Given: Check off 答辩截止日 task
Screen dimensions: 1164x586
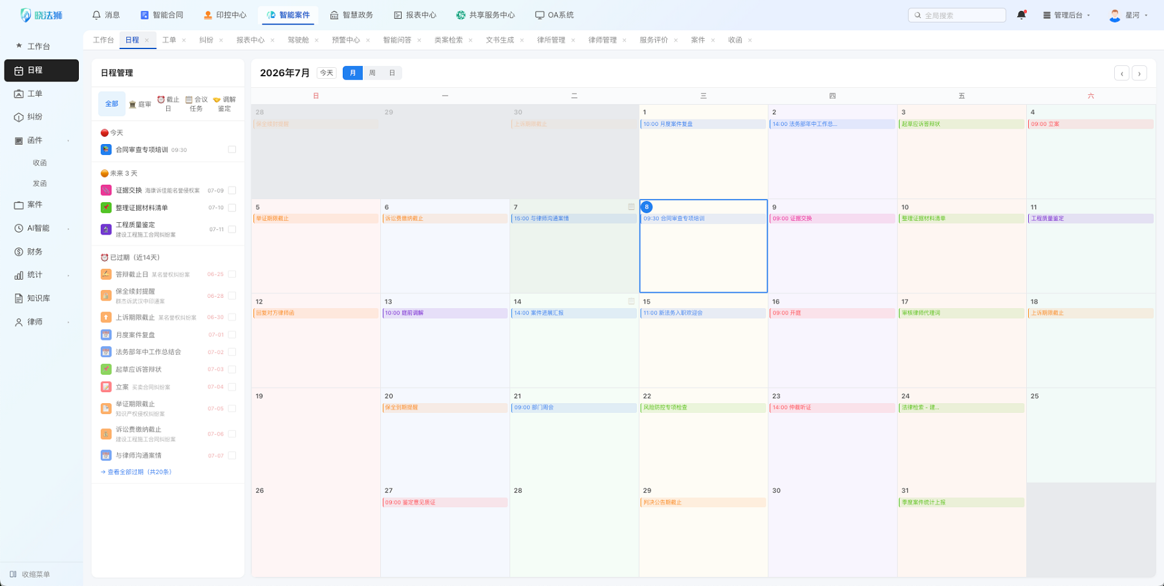Looking at the screenshot, I should click(232, 274).
